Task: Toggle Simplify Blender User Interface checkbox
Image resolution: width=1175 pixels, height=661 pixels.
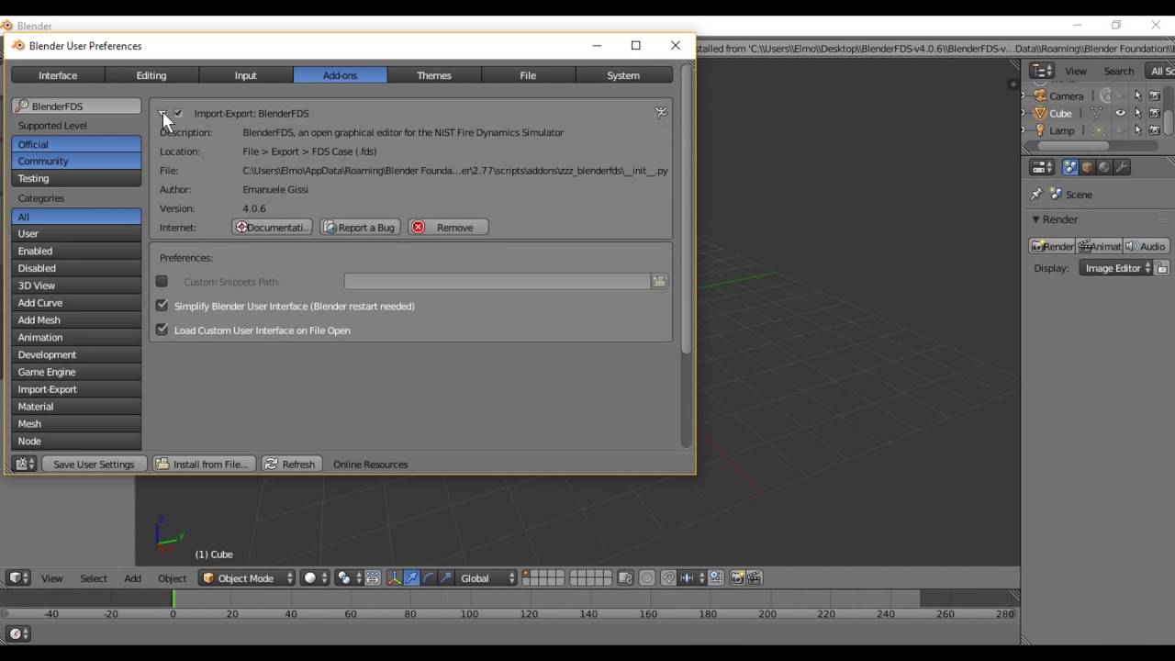Action: point(162,306)
